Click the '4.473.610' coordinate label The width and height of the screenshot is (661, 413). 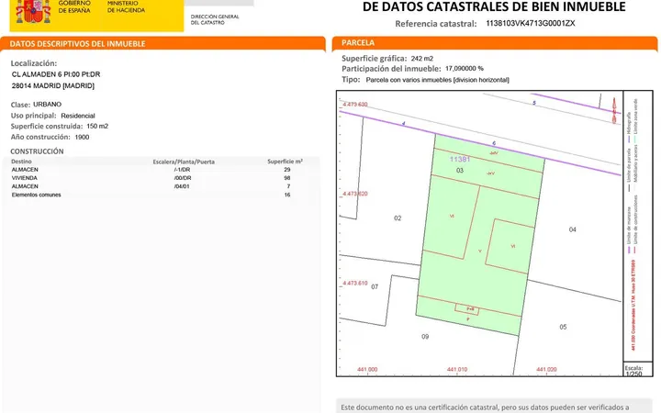point(355,284)
